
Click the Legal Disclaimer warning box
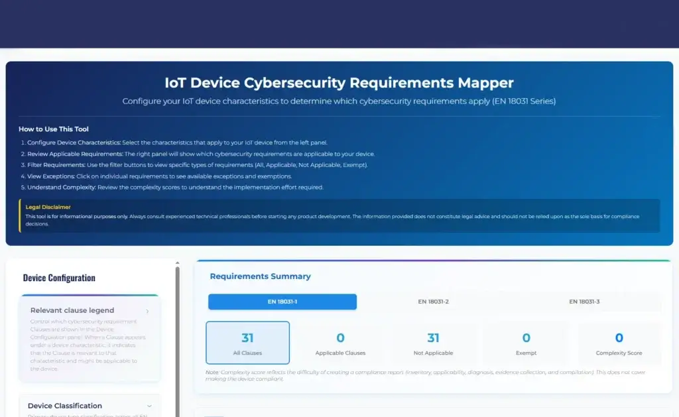click(x=339, y=215)
